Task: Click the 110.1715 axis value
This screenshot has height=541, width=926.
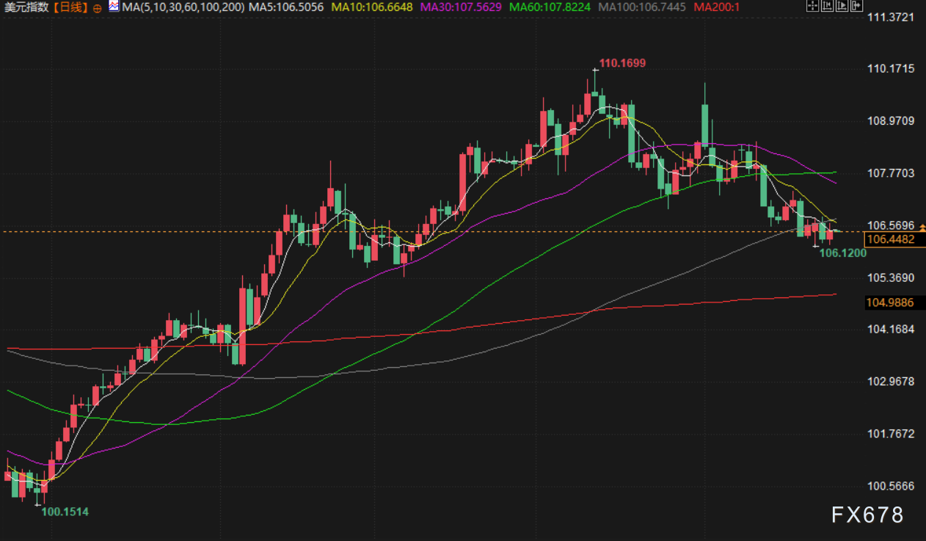Action: click(x=891, y=69)
